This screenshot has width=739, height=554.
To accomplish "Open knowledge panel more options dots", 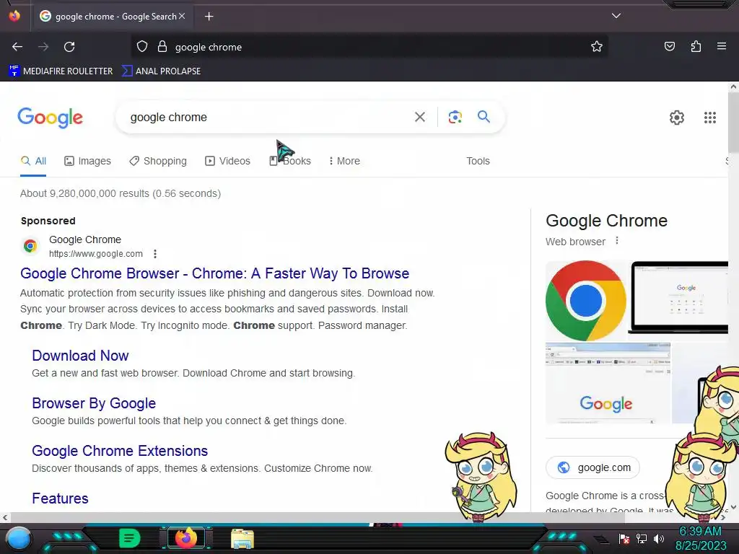I will pos(616,241).
